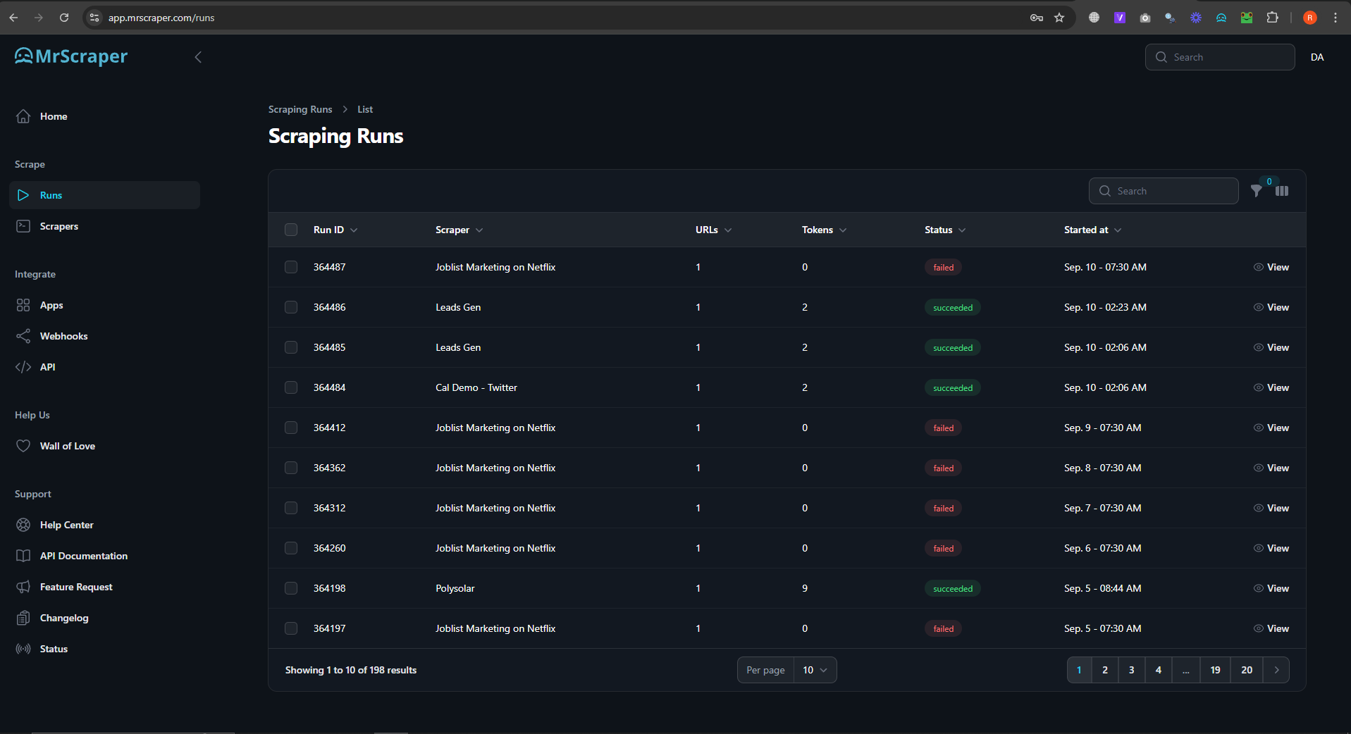The width and height of the screenshot is (1351, 734).
Task: Click the Status signal icon
Action: pos(23,649)
